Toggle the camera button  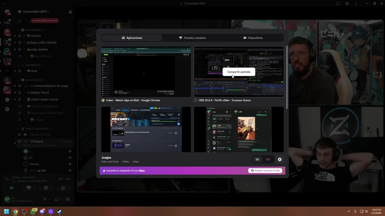coord(12,188)
